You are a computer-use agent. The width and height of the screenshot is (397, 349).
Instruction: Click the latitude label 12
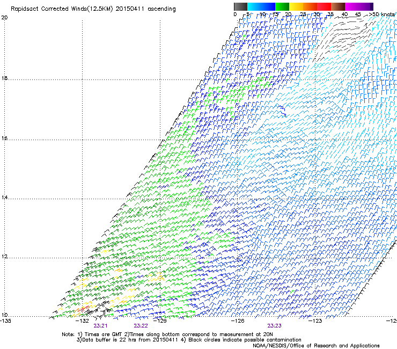[x=4, y=256]
